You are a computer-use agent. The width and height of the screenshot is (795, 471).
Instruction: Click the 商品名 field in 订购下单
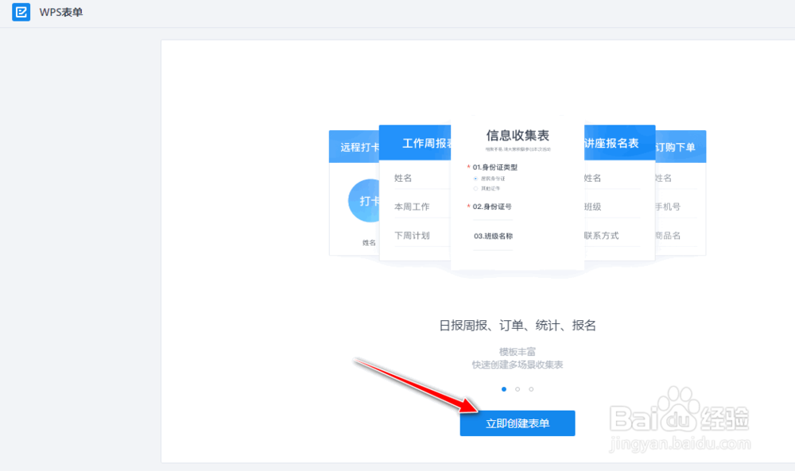click(677, 235)
